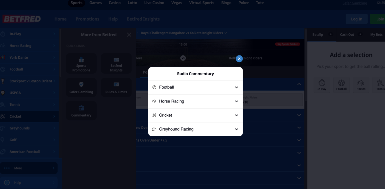Collapse the first open market section
The width and height of the screenshot is (385, 189).
299,84
